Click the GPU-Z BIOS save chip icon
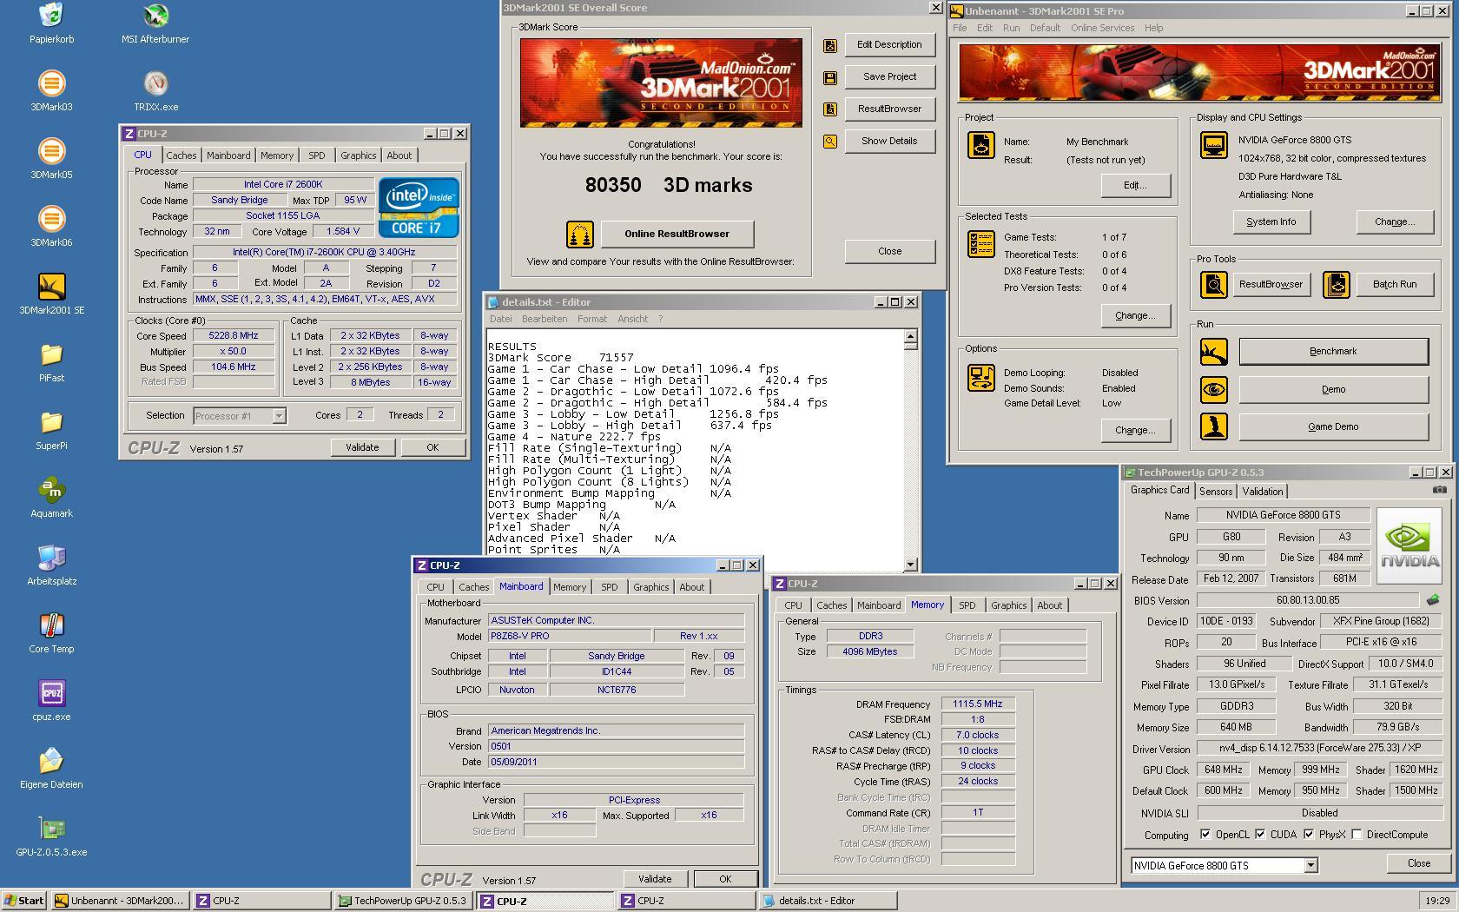This screenshot has width=1459, height=912. pos(1433,599)
